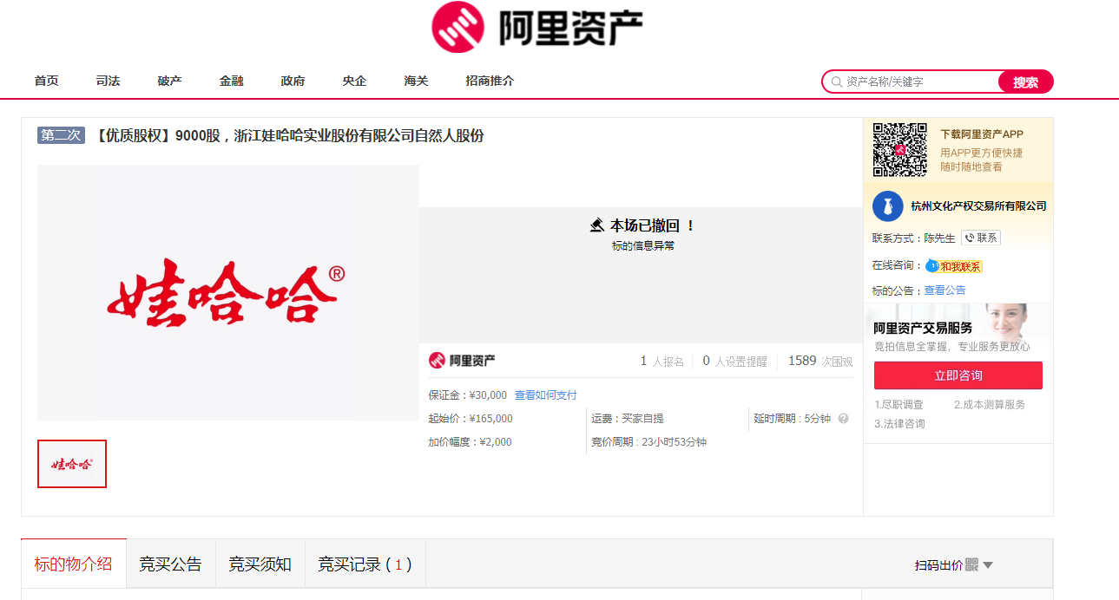Focus the 资产名称/关键字 search field

918,82
